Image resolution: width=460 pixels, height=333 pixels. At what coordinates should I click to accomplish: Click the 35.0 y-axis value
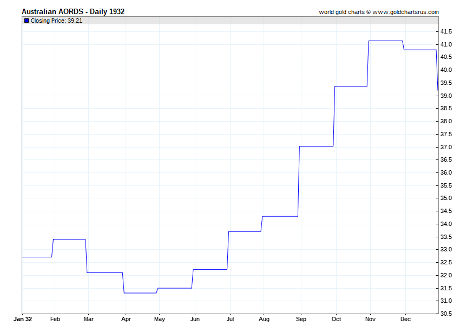coord(446,198)
